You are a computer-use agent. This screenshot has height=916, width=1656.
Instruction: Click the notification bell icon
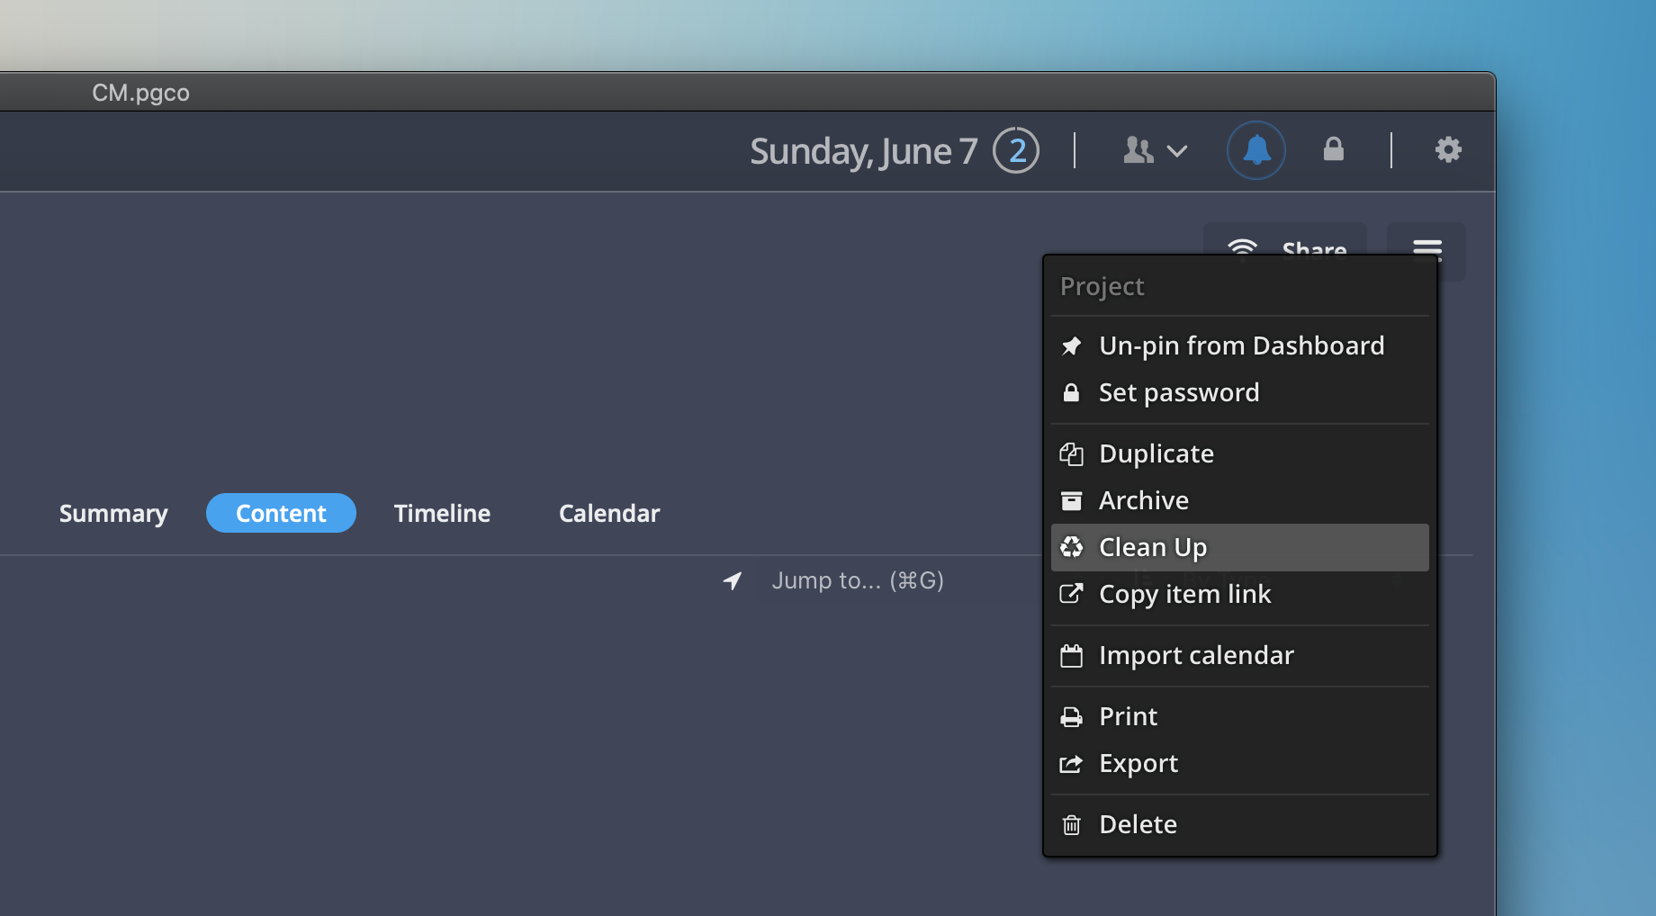click(1255, 150)
